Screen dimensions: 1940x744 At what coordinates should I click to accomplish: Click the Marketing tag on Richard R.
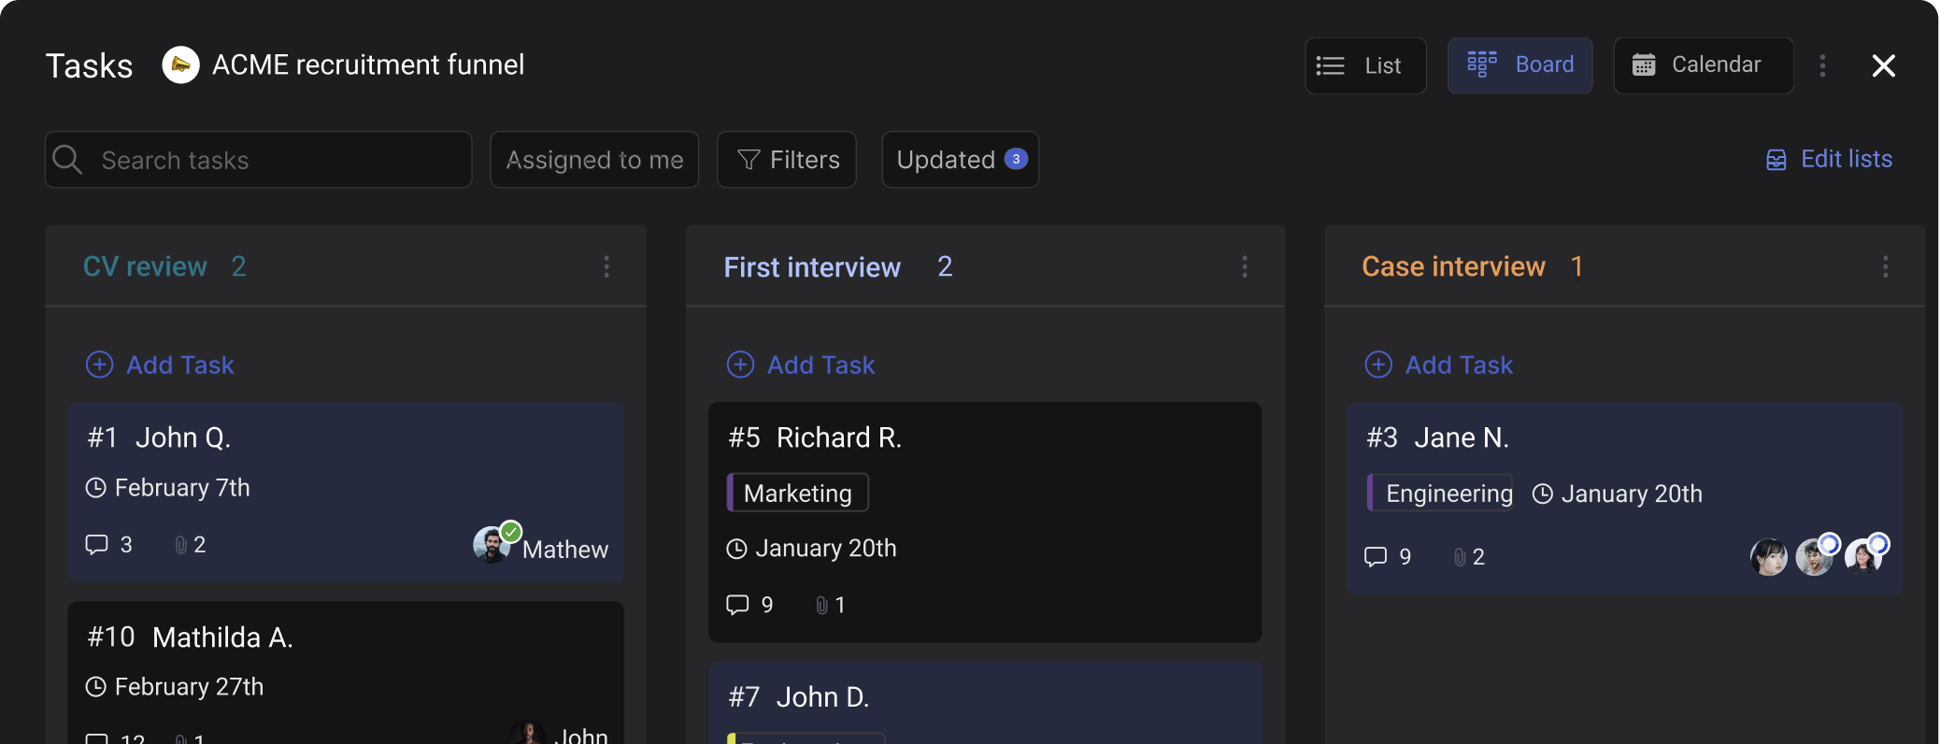point(797,493)
